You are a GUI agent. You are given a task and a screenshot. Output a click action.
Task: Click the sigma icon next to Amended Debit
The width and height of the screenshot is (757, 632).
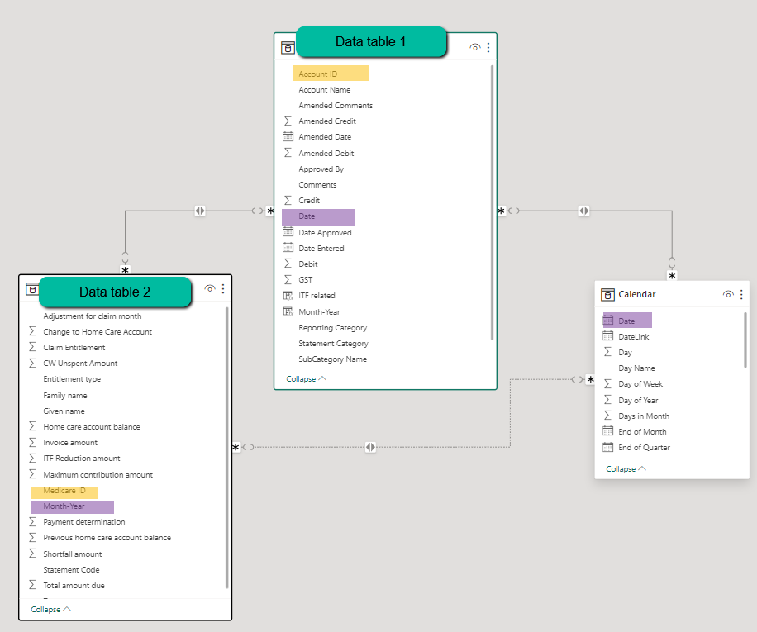(288, 153)
